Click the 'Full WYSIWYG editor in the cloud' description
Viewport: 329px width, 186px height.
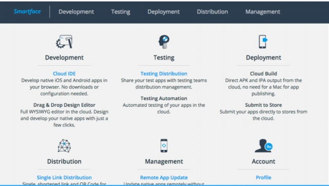[64, 118]
